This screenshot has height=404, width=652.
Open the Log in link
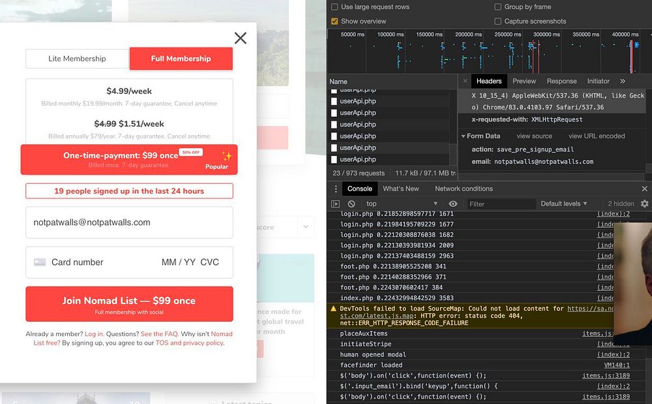[x=94, y=334]
